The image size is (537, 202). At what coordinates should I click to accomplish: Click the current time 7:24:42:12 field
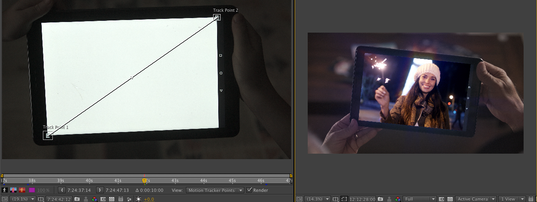pos(59,199)
